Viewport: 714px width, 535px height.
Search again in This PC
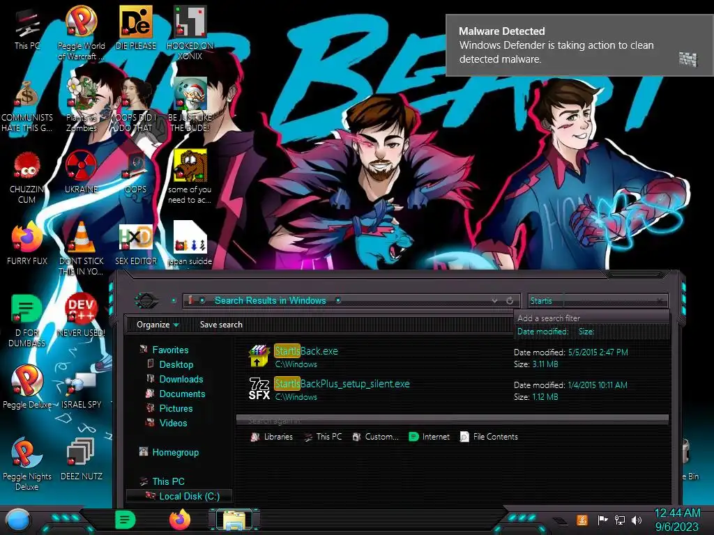tap(323, 437)
